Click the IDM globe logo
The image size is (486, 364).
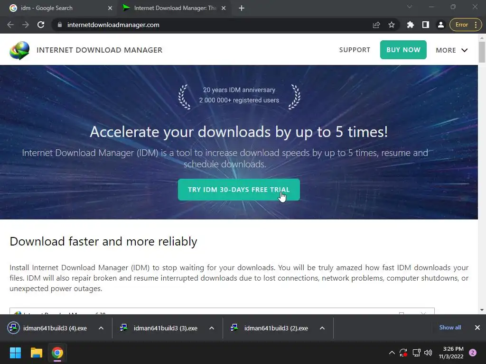pyautogui.click(x=19, y=50)
